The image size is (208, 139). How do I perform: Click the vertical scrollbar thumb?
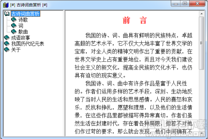201,43
